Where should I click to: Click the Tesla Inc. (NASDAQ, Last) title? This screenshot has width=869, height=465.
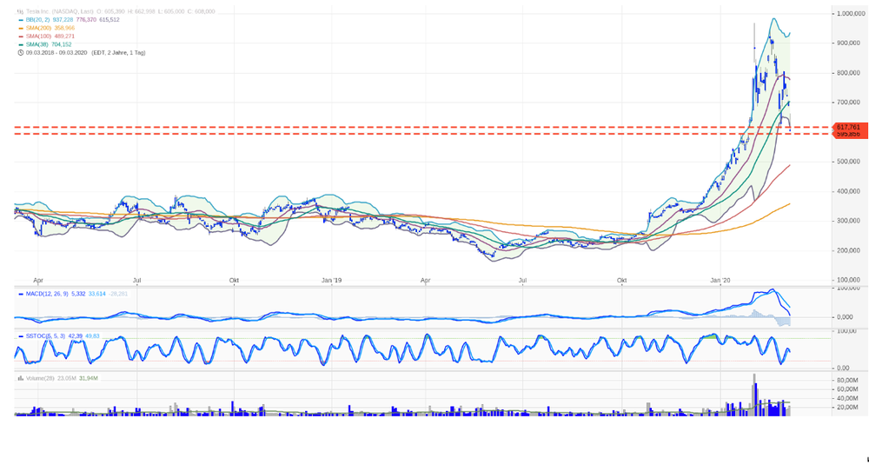tap(59, 11)
